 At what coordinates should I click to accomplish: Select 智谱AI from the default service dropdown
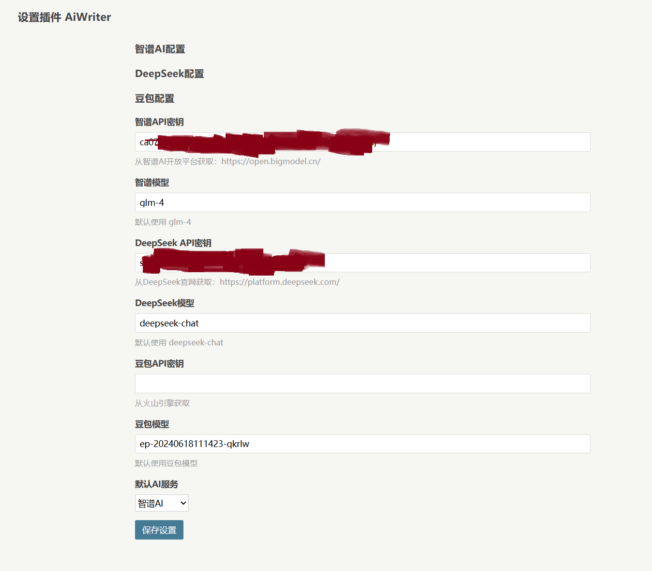point(161,503)
